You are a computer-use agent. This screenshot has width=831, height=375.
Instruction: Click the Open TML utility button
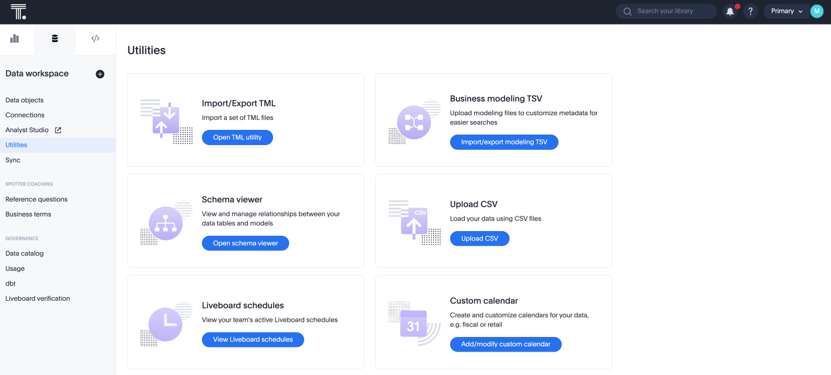pyautogui.click(x=237, y=137)
